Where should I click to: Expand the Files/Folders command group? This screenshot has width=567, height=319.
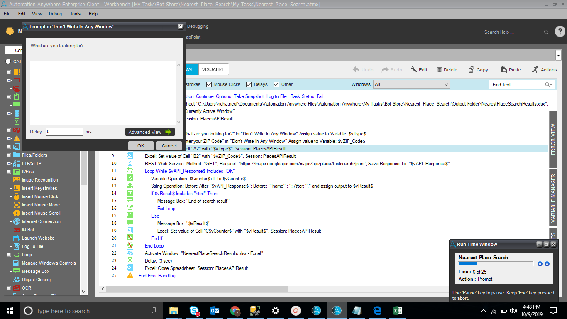(9, 155)
